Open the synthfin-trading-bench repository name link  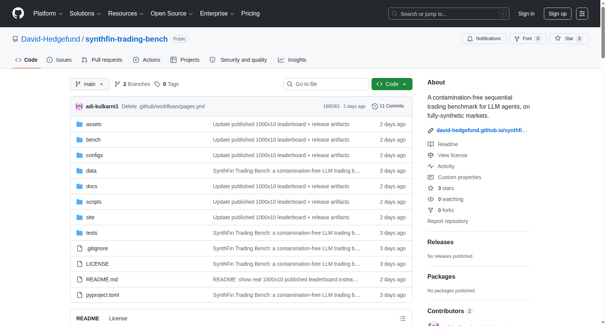[127, 39]
